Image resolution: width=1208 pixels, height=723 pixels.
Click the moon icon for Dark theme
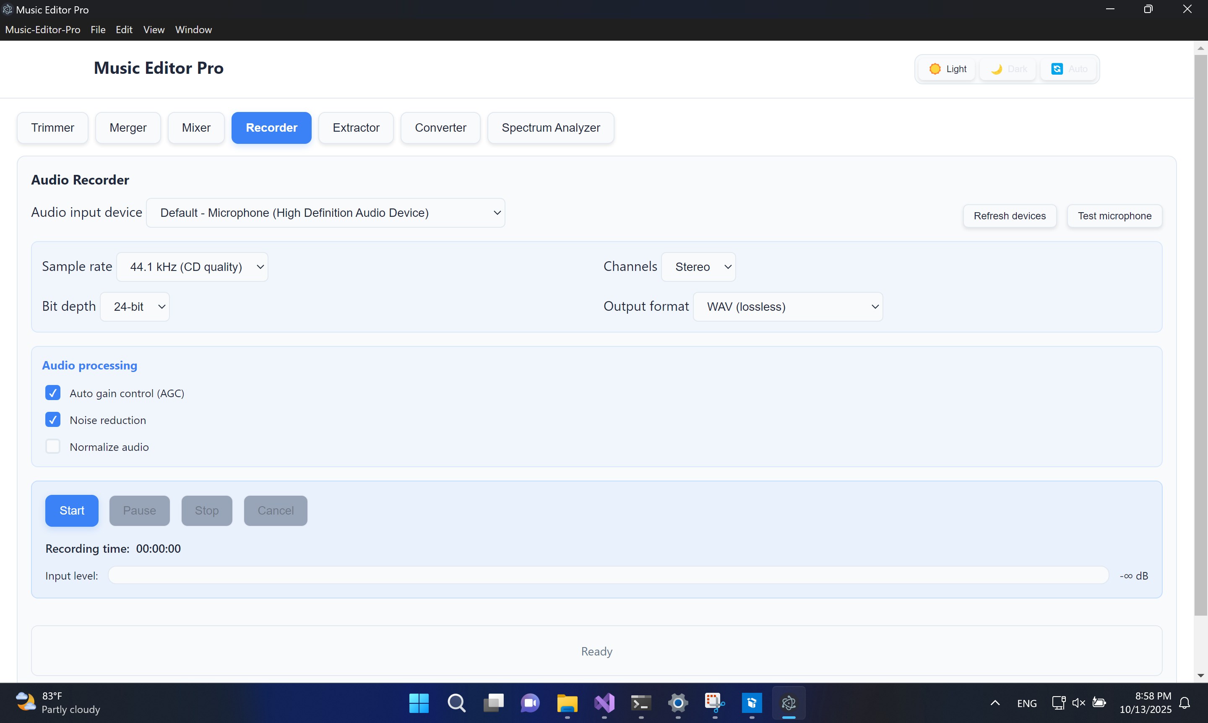coord(997,69)
